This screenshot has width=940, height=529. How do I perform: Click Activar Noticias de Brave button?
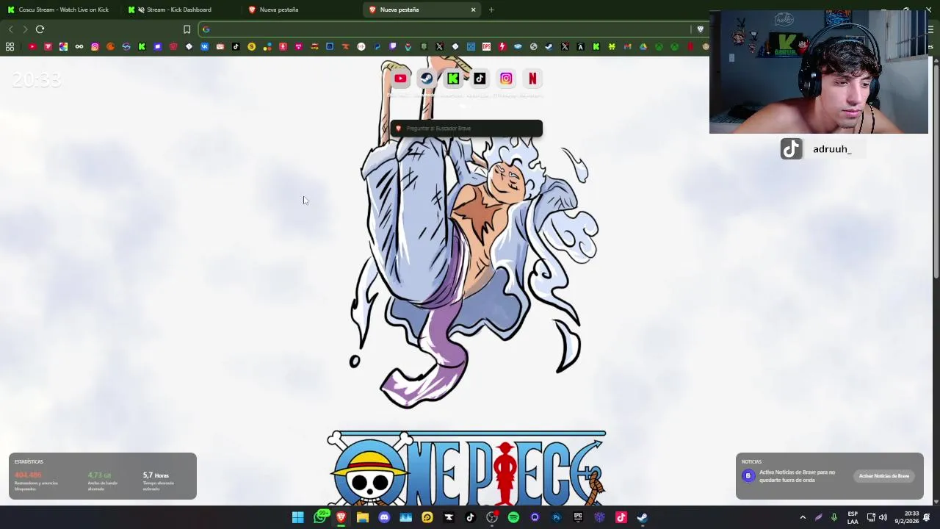pos(884,476)
